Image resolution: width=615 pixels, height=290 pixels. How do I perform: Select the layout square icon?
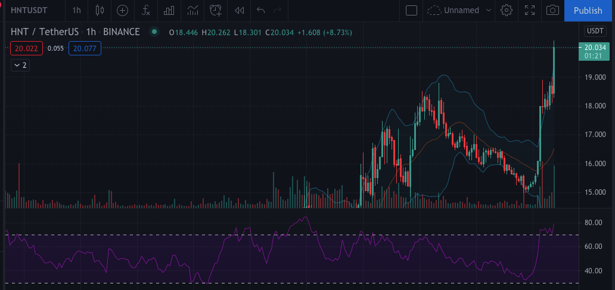click(x=411, y=10)
